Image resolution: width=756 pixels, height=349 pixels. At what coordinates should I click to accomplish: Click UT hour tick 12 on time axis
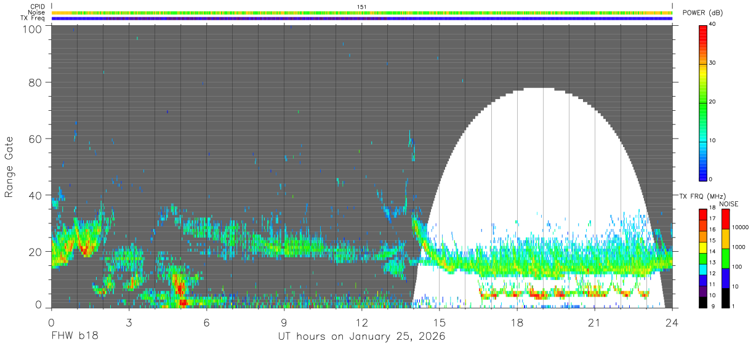tap(361, 321)
